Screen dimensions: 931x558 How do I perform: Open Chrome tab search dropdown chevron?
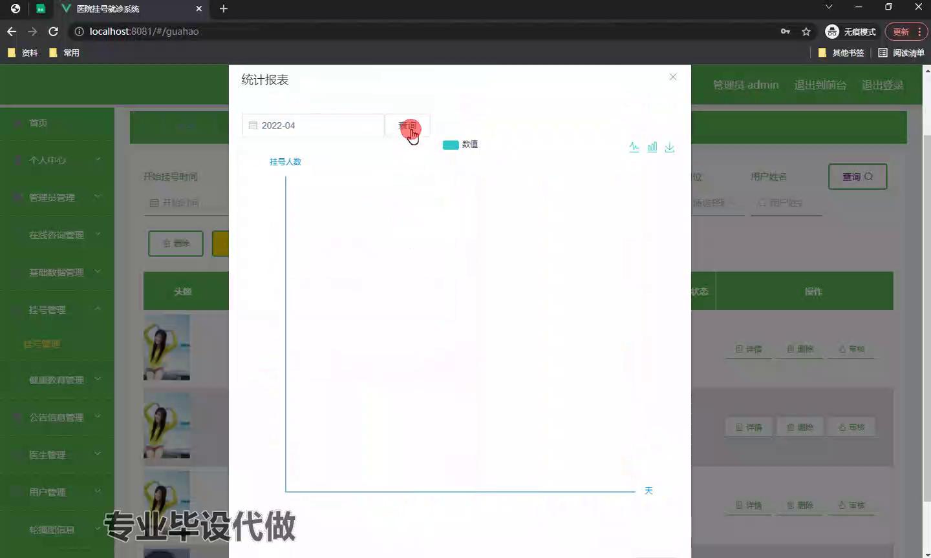pyautogui.click(x=828, y=7)
